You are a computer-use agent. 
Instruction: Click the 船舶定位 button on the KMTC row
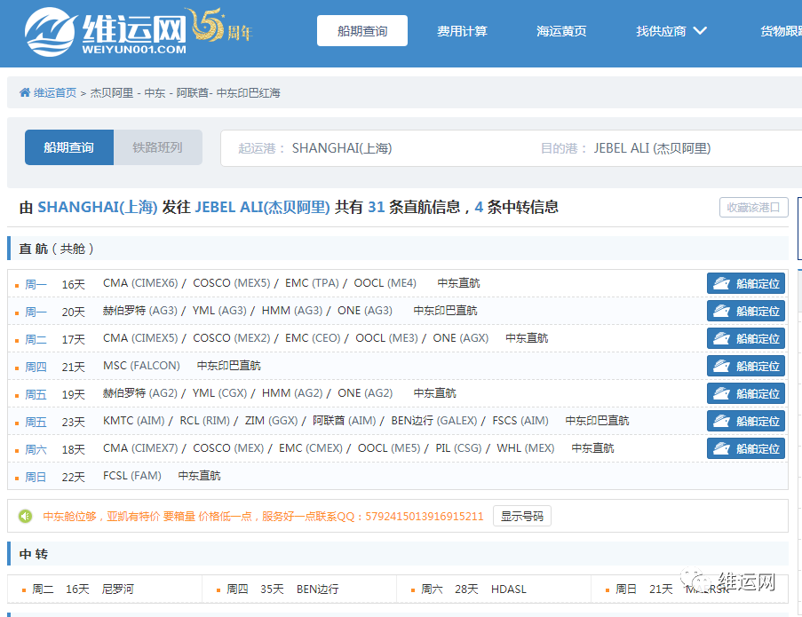tap(746, 421)
